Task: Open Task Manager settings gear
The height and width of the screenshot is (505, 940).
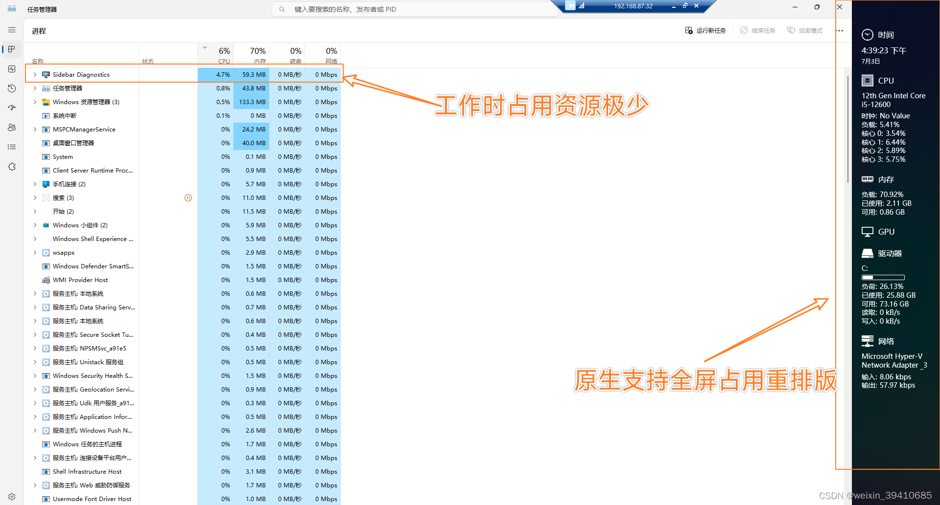Action: 12,496
